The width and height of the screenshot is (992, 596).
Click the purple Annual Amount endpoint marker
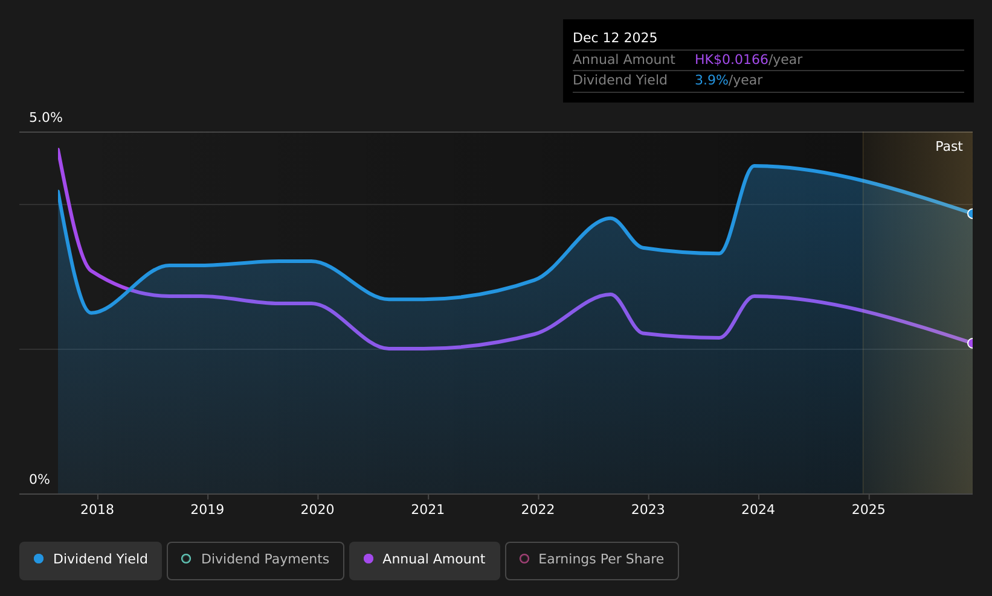tap(971, 343)
